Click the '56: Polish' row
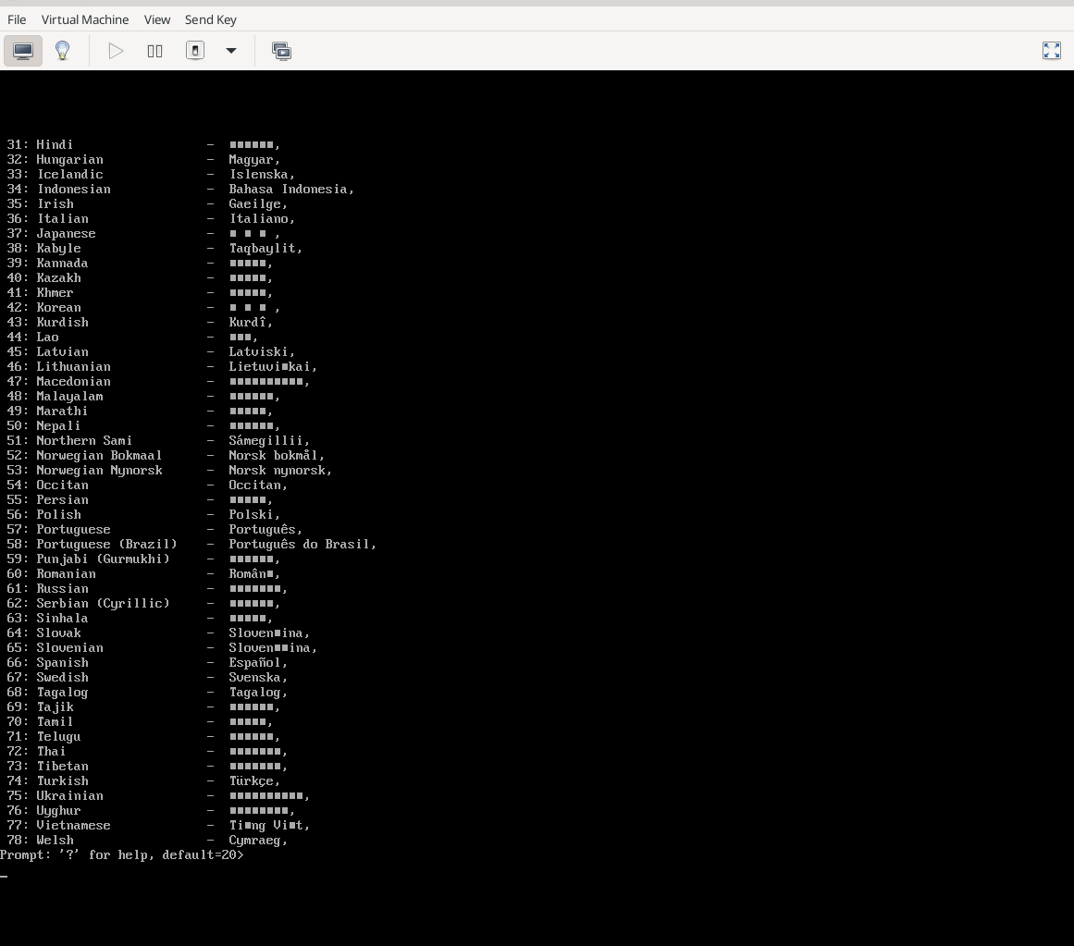This screenshot has width=1074, height=946. pos(143,515)
